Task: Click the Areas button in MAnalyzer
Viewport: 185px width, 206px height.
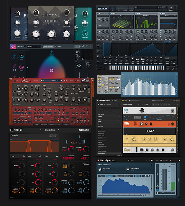Action: point(101,176)
